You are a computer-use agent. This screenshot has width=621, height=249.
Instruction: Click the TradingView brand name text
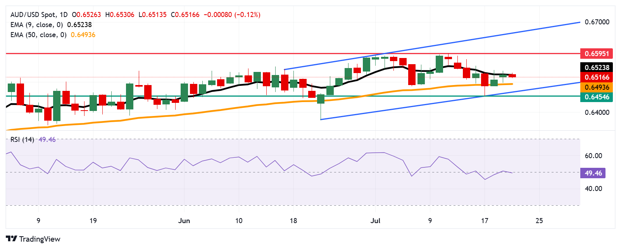pos(40,239)
